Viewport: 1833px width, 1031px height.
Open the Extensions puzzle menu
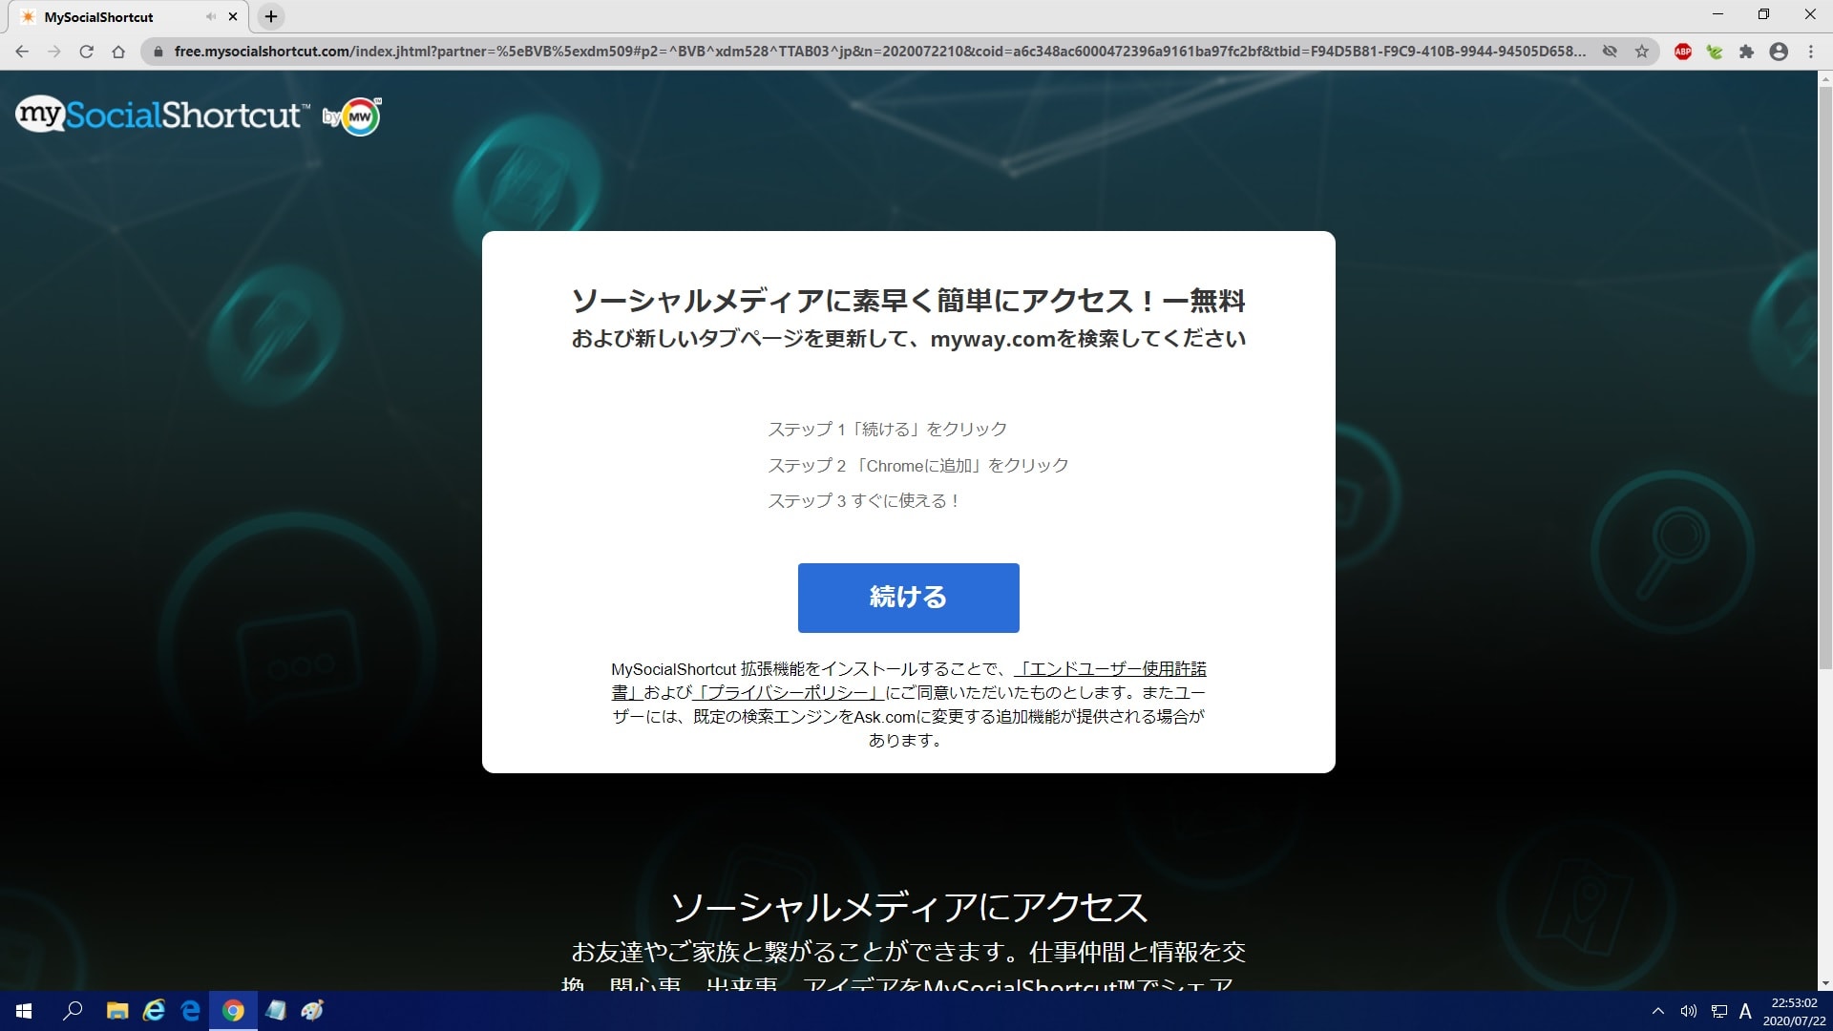pyautogui.click(x=1746, y=52)
